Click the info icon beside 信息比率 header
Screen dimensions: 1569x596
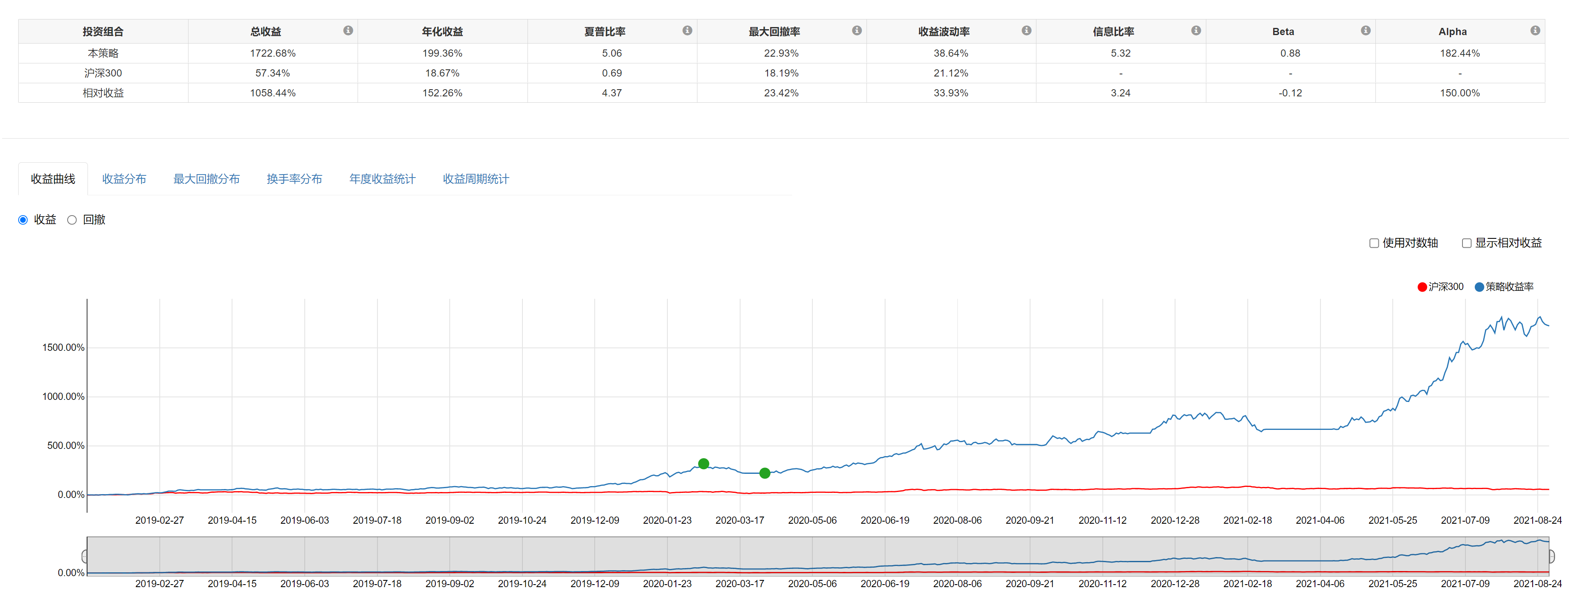[x=1196, y=30]
